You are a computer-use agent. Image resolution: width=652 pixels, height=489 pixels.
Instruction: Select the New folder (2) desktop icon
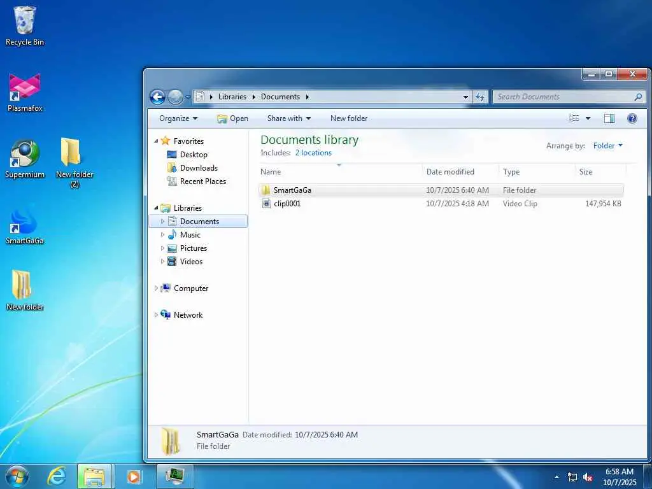[x=74, y=163]
